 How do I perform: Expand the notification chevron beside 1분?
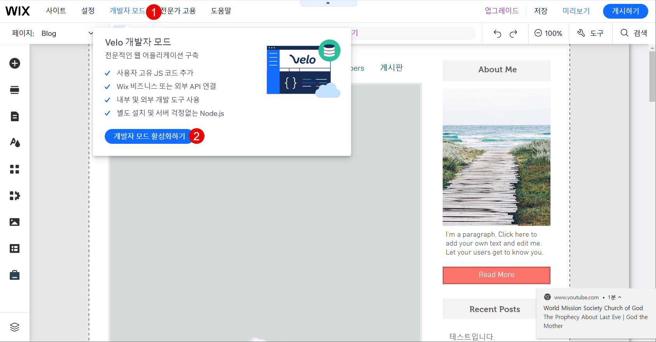coord(619,297)
